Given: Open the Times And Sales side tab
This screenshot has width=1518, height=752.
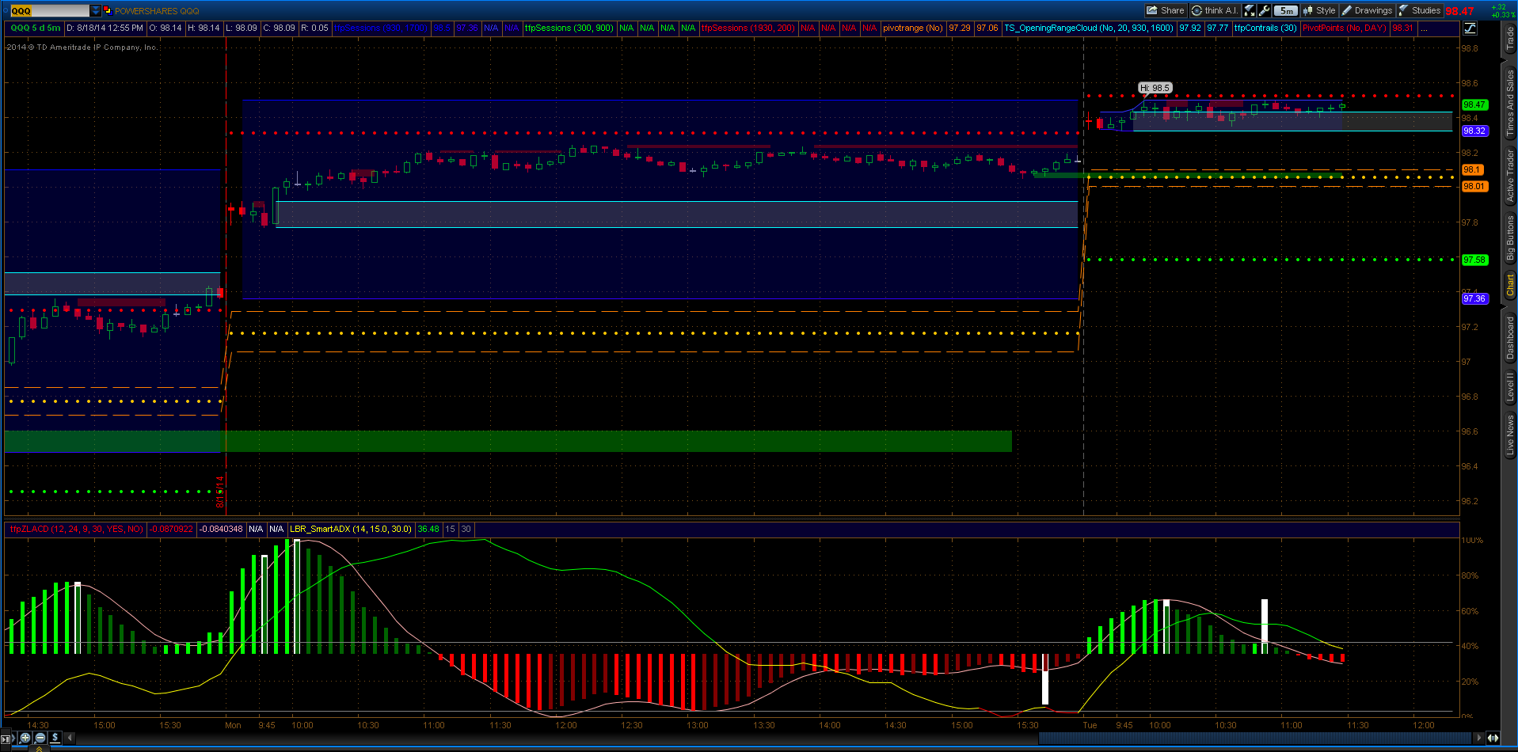Looking at the screenshot, I should (1510, 102).
